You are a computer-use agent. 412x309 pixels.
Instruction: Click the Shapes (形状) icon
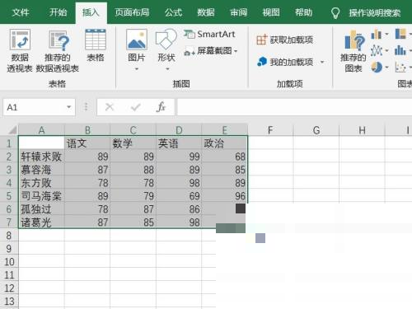166,40
